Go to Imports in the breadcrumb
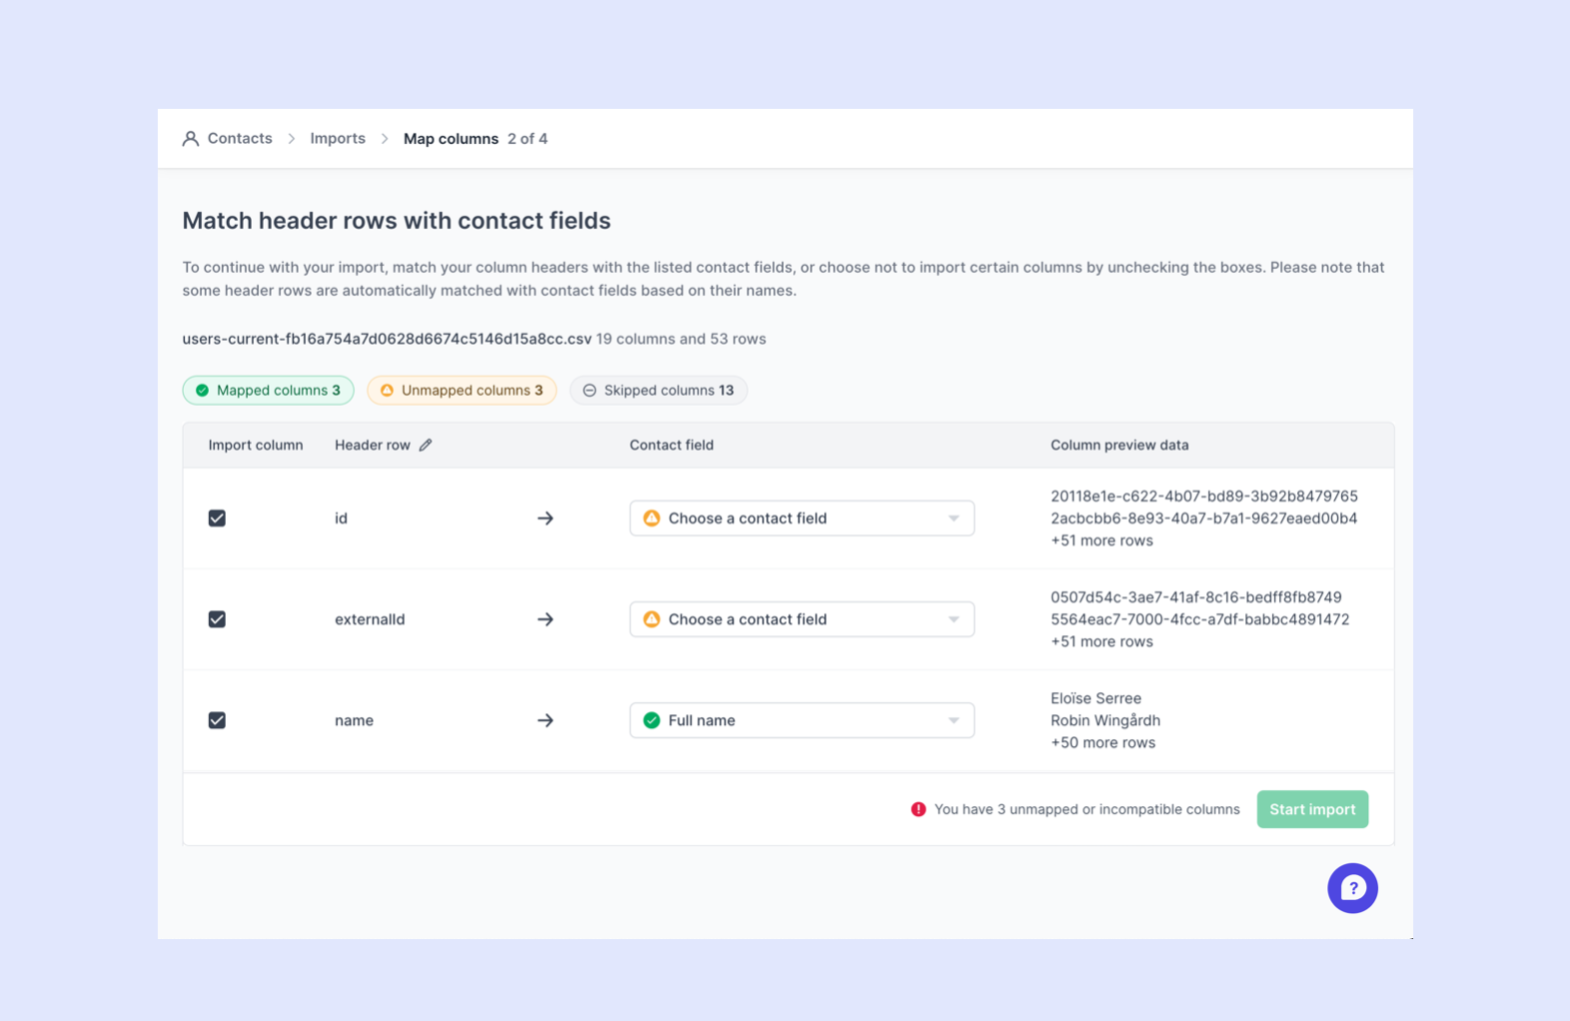This screenshot has height=1021, width=1570. [x=338, y=139]
